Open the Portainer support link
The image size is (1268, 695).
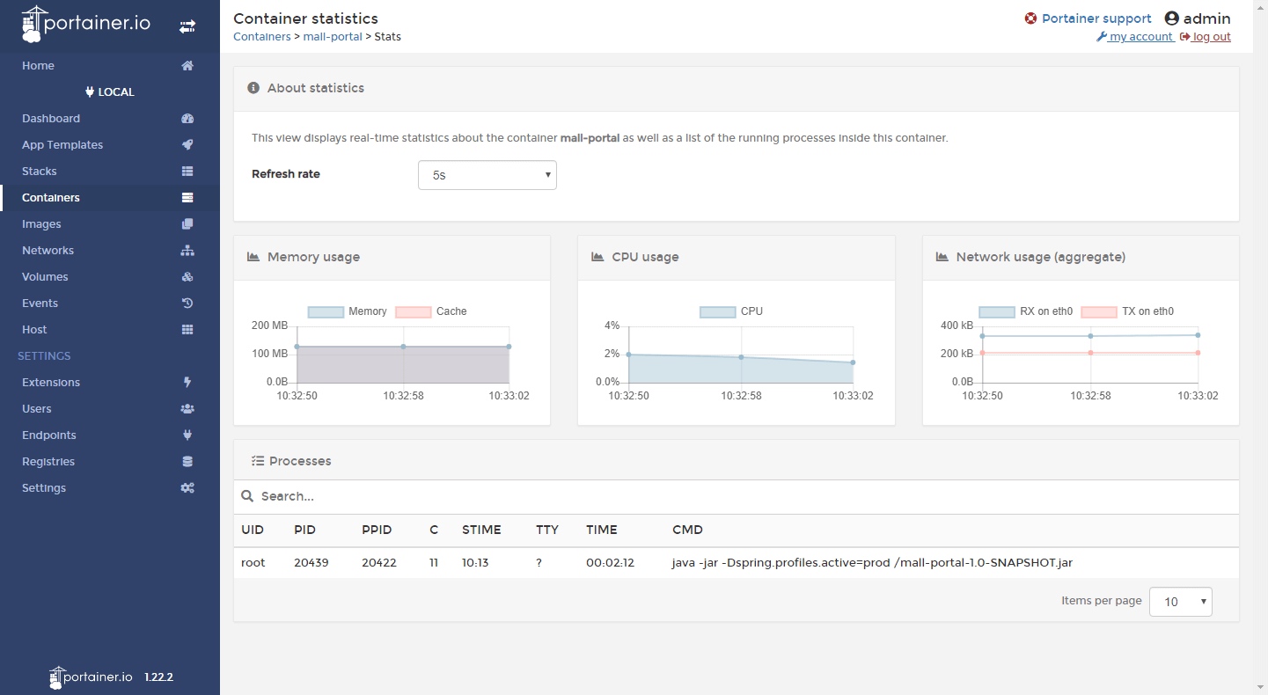click(x=1096, y=18)
